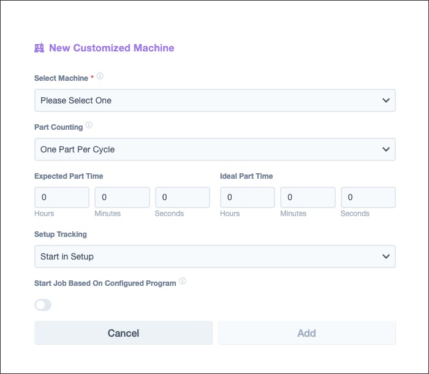
Task: Expand the Part Counting dropdown
Action: click(x=214, y=149)
